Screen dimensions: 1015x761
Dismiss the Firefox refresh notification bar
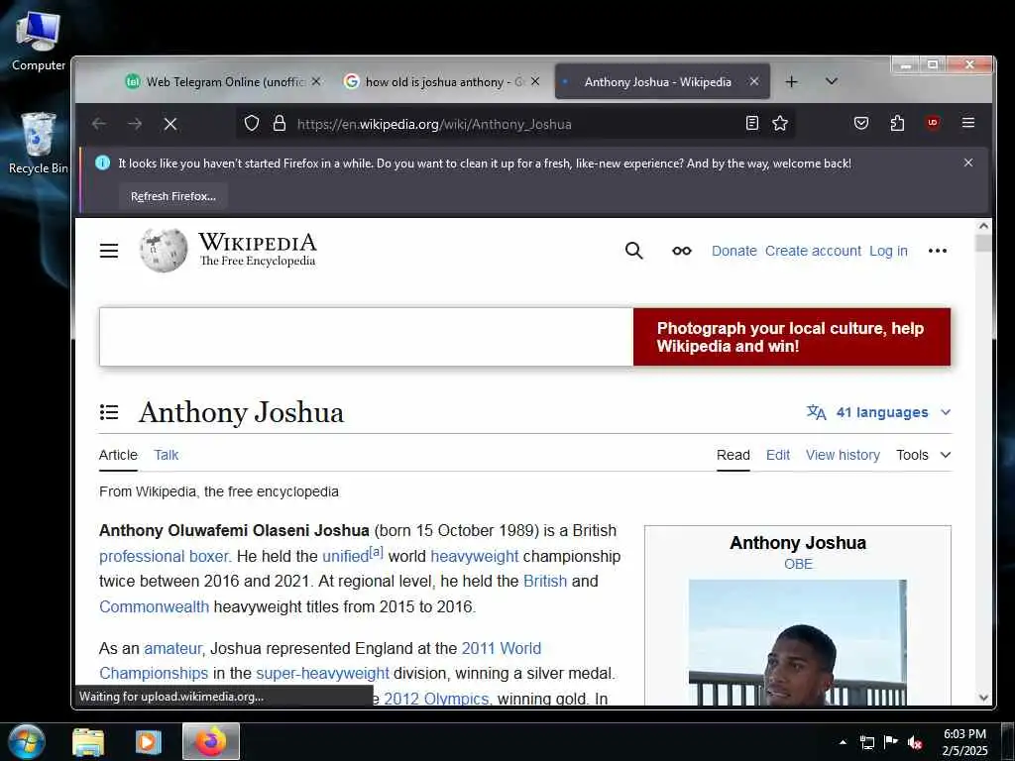(x=968, y=163)
